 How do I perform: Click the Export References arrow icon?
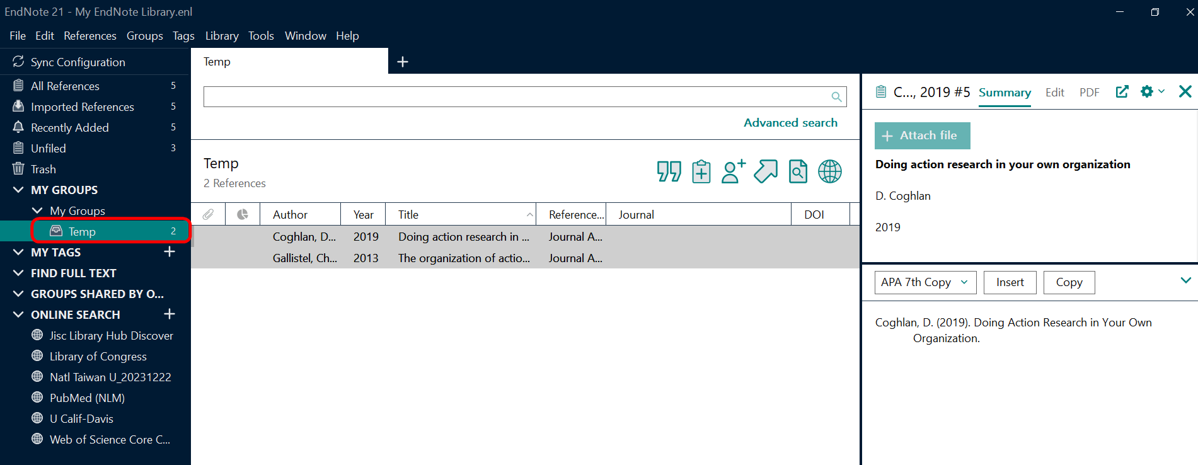tap(766, 171)
